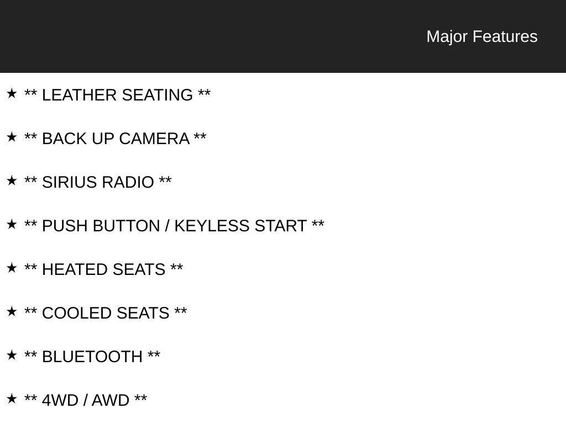
Task: Click the star icon before BLUETOOTH
Action: click(x=12, y=356)
